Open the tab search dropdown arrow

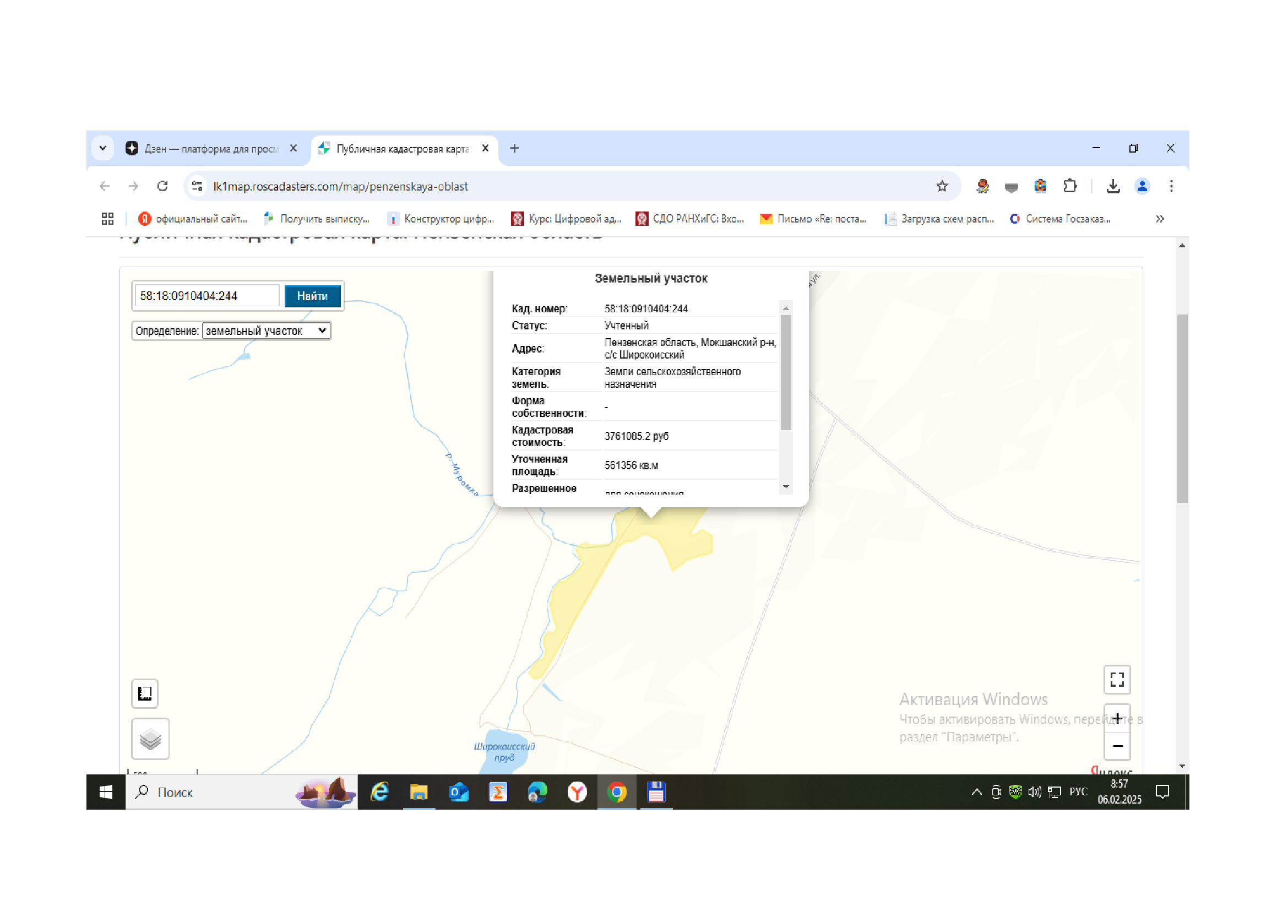tap(102, 149)
